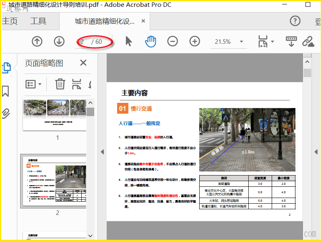This screenshot has width=322, height=241.
Task: Click the orange 01 number badge
Action: (123, 108)
